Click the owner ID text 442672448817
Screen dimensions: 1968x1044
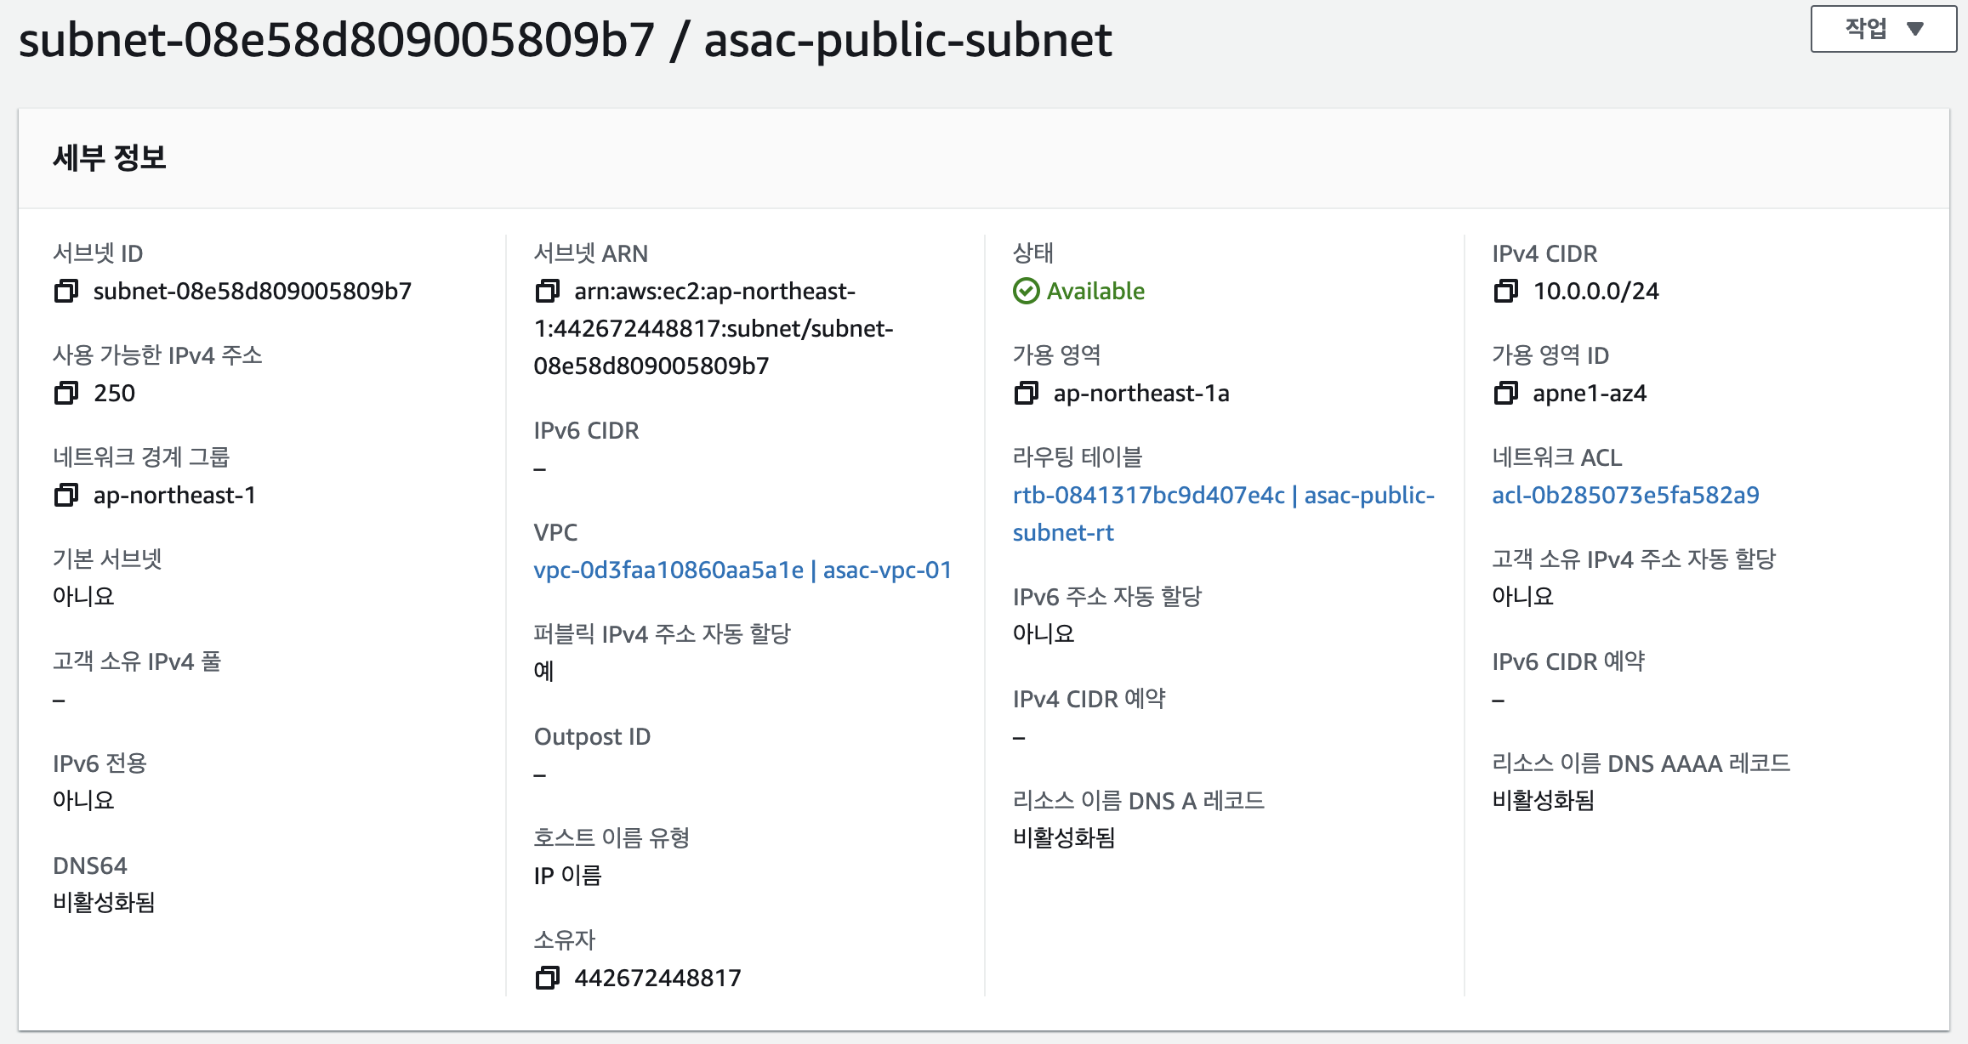(657, 979)
